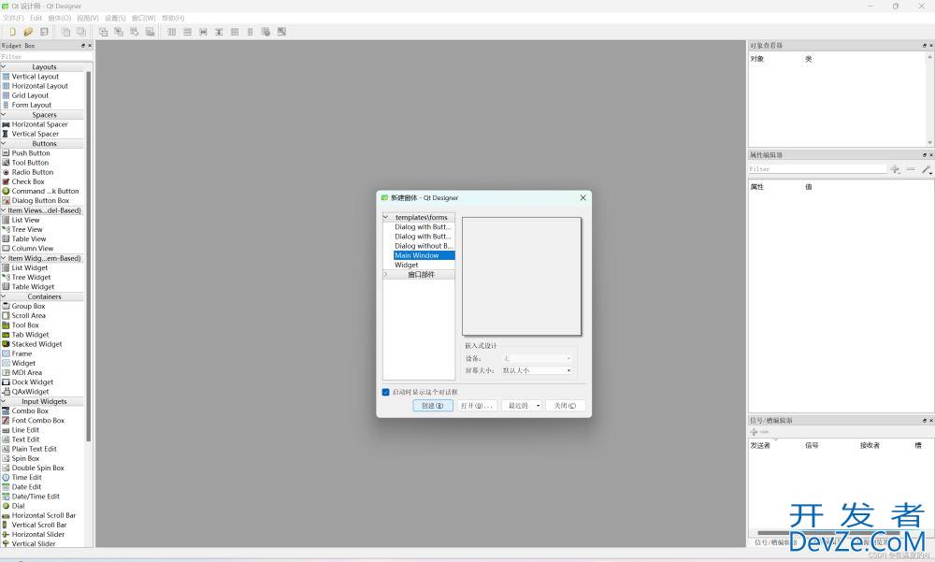
Task: Uncheck show this dialog on startup checkbox
Action: 385,392
